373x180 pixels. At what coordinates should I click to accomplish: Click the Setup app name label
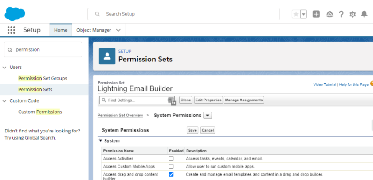(x=32, y=30)
